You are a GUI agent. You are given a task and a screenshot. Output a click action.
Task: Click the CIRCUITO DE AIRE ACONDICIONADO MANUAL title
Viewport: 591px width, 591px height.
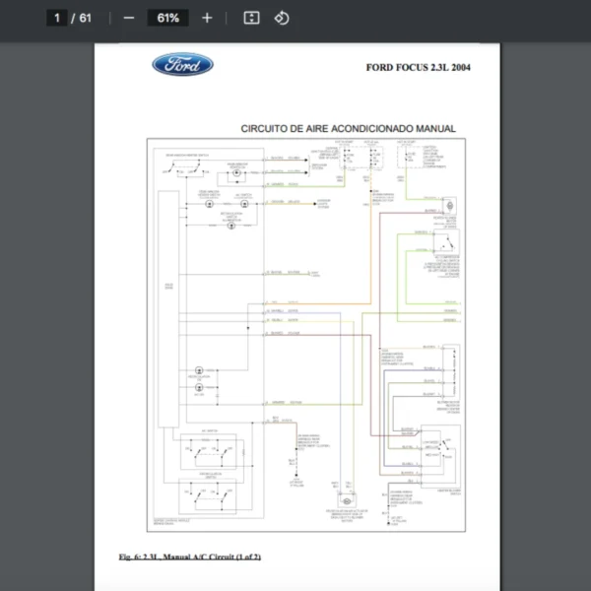[x=348, y=128]
